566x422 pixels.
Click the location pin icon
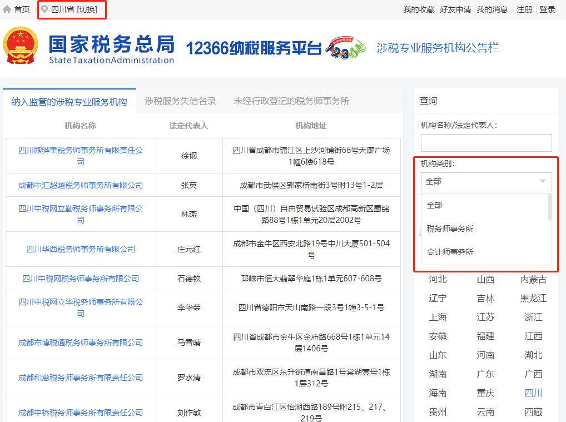(x=44, y=9)
